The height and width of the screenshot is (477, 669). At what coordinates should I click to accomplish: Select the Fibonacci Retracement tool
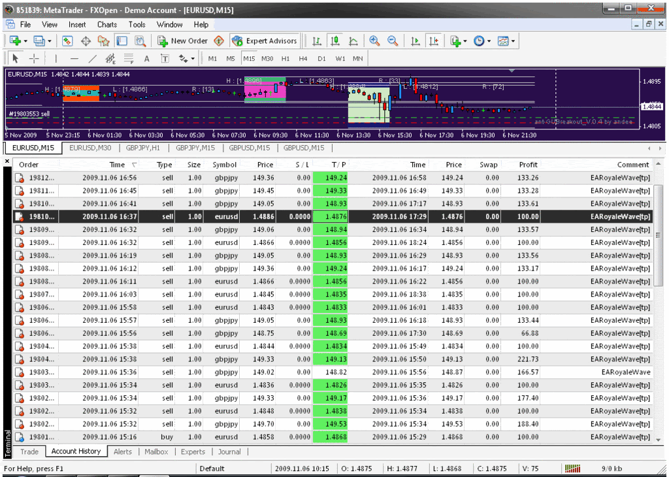click(129, 58)
